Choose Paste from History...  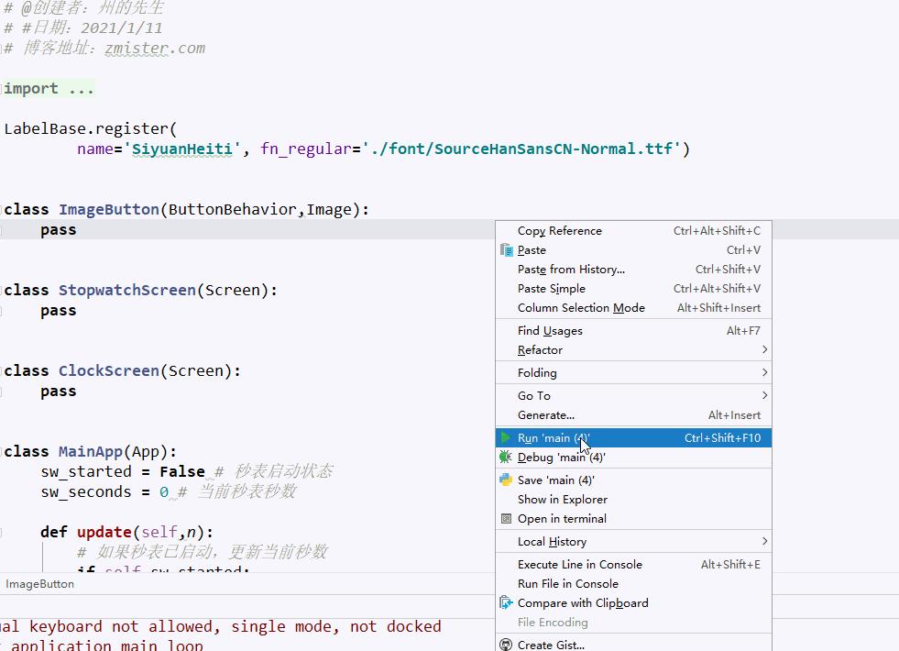coord(571,269)
